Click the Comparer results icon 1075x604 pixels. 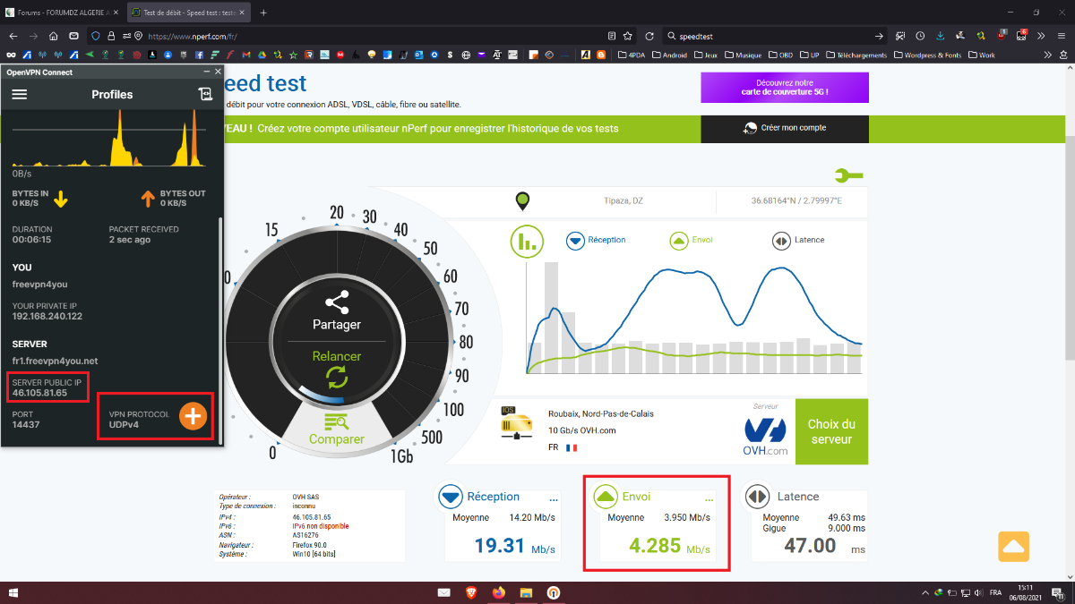coord(336,422)
